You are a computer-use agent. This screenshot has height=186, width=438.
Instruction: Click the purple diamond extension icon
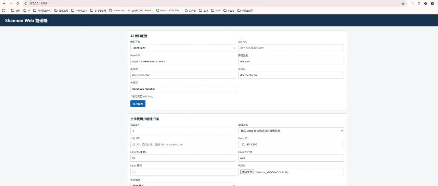426,3
